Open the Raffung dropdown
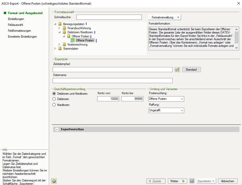 [x=166, y=110]
